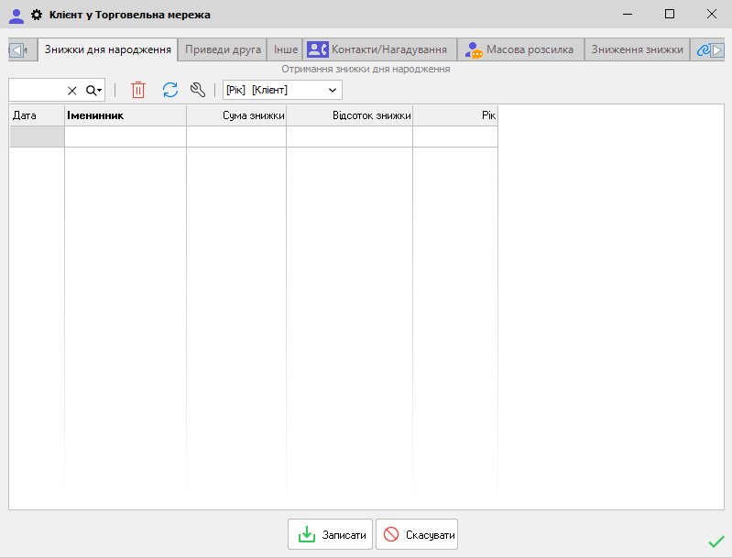
Task: Sort by the Іменинник column header
Action: 125,116
